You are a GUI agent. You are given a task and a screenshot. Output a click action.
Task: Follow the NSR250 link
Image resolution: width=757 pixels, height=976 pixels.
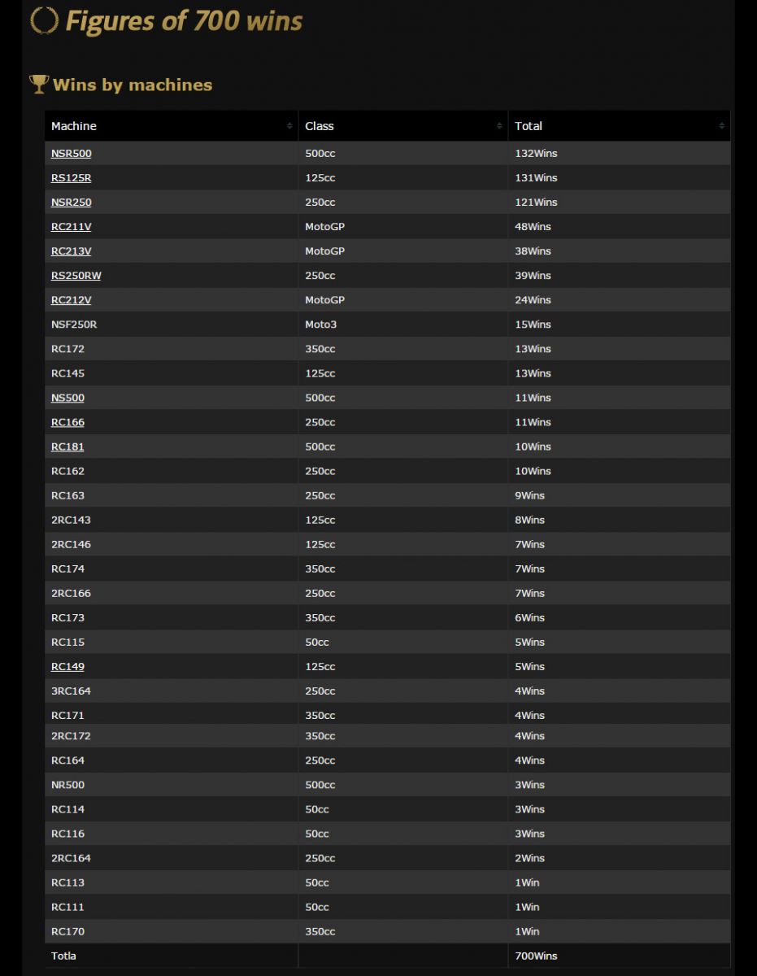[x=72, y=203]
